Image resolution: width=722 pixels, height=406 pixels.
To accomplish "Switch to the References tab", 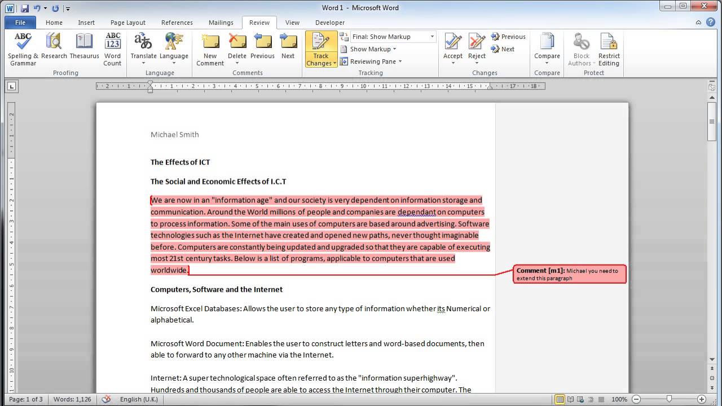I will (177, 23).
